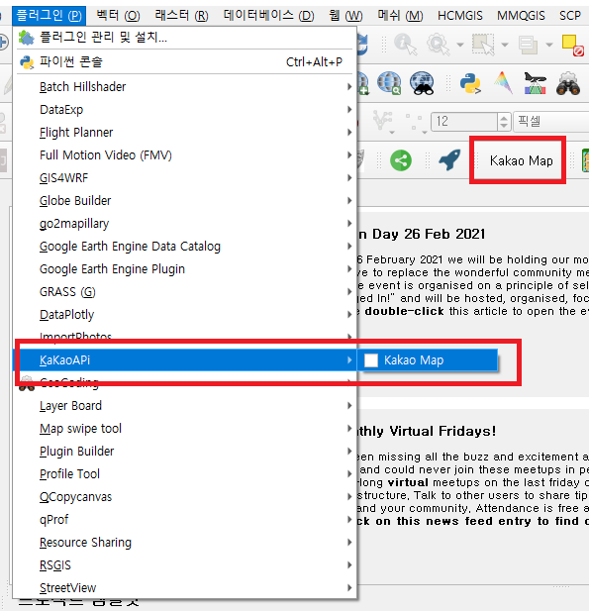Click the yellow Deselect Features icon
Screen dimensions: 589x611
[572, 46]
